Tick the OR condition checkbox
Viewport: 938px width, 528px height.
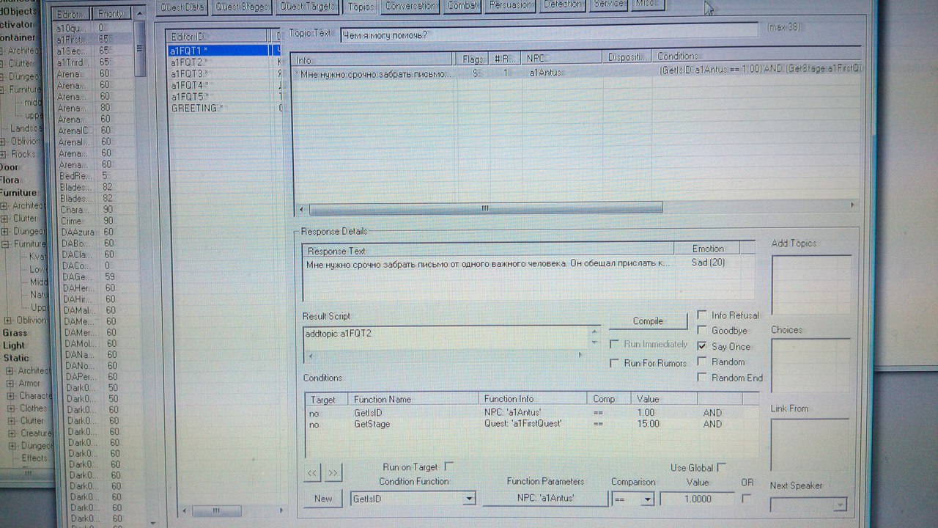(x=746, y=498)
